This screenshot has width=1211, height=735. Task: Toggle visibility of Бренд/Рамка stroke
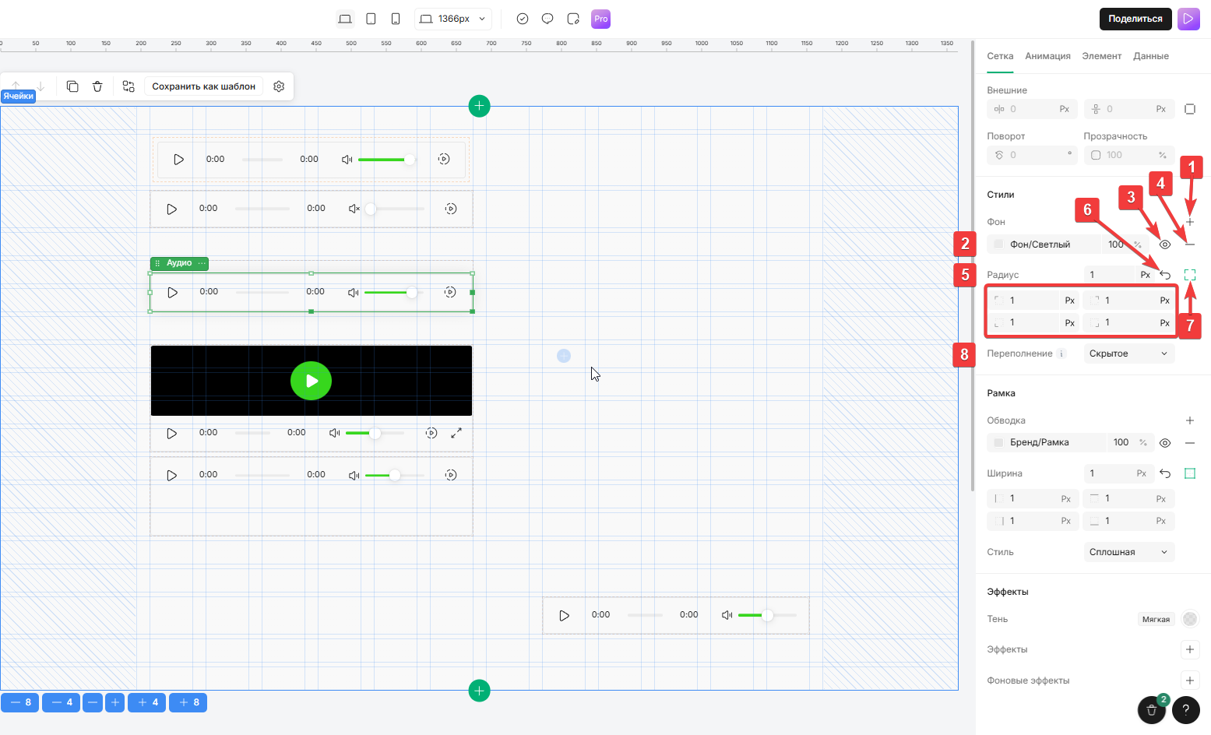point(1165,443)
